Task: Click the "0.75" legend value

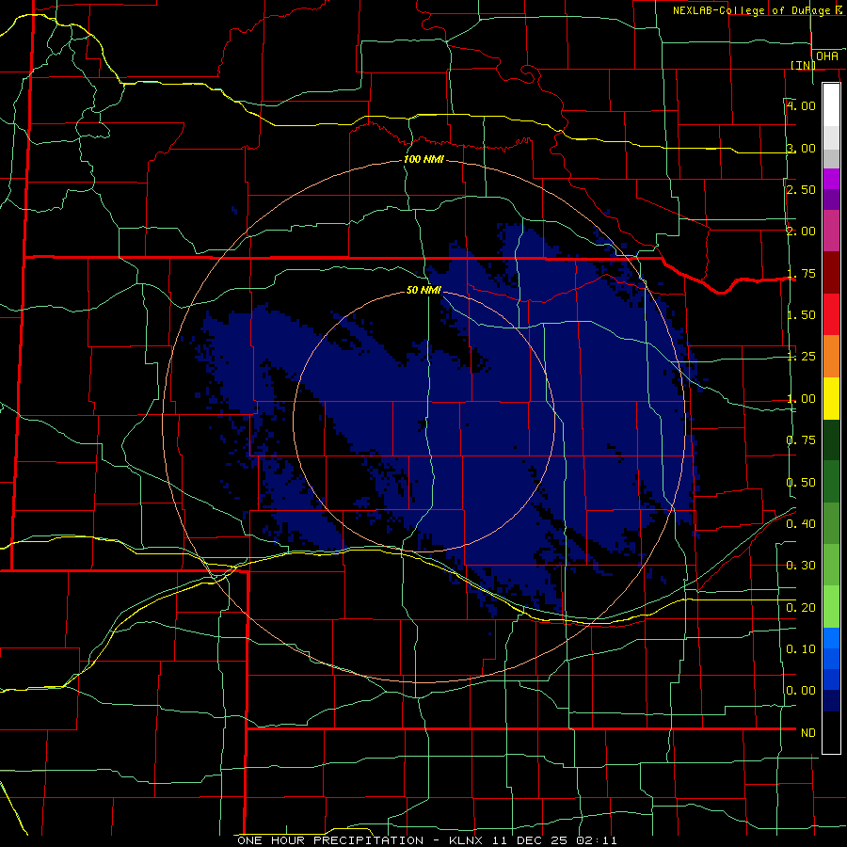Action: tap(801, 440)
